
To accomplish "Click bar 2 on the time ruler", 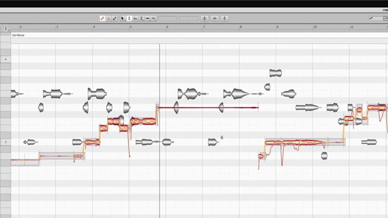I will (21, 27).
